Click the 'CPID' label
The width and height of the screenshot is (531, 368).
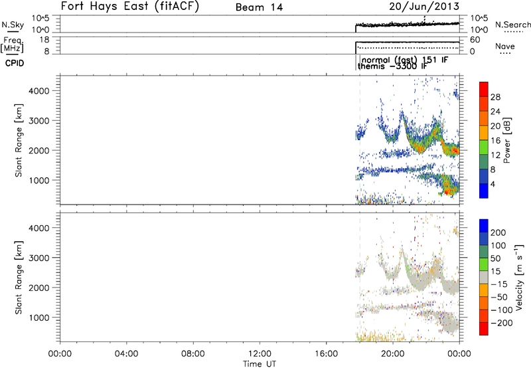click(15, 63)
